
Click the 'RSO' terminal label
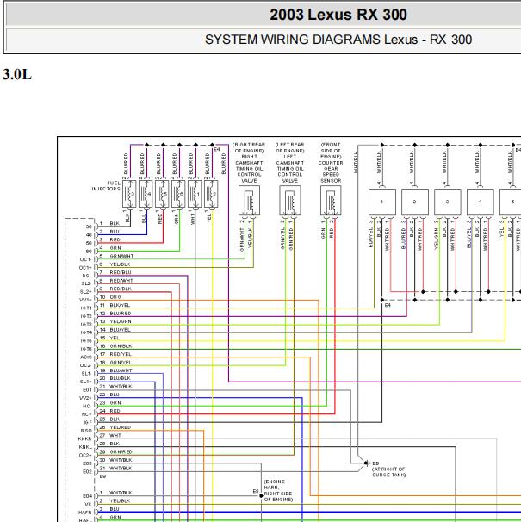point(86,431)
